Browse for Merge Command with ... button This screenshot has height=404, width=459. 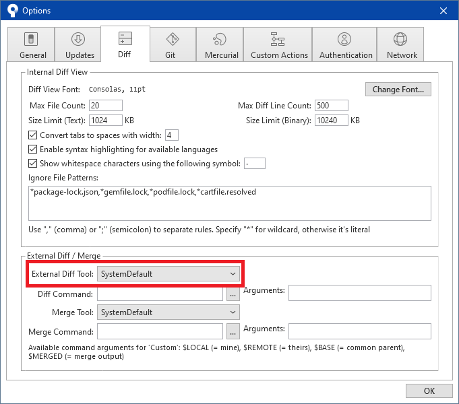click(233, 331)
